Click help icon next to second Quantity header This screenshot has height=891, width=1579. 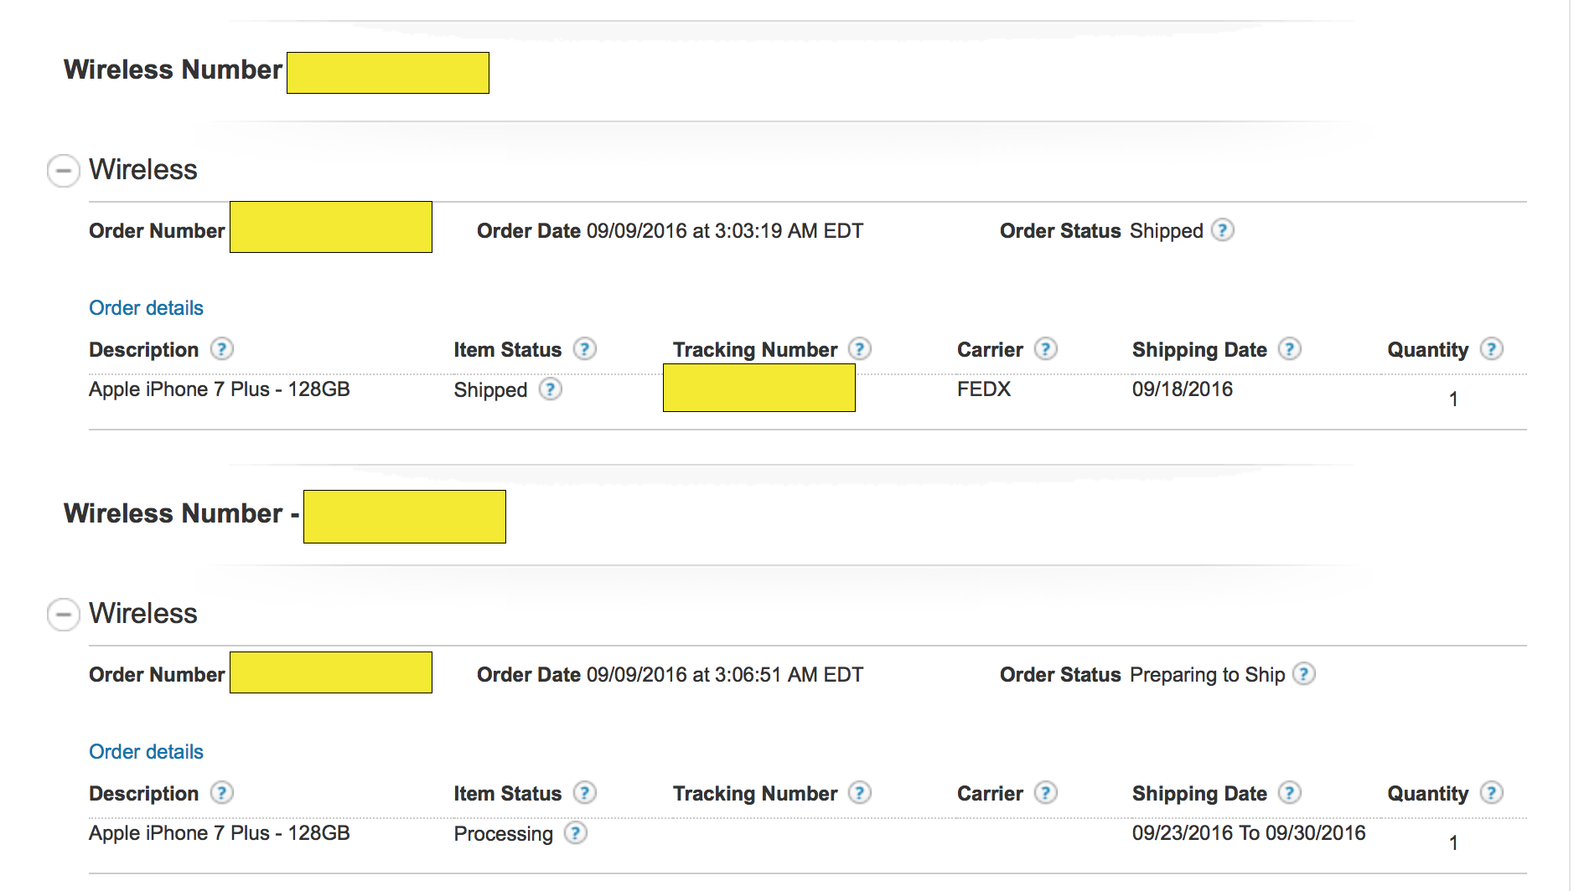tap(1492, 793)
